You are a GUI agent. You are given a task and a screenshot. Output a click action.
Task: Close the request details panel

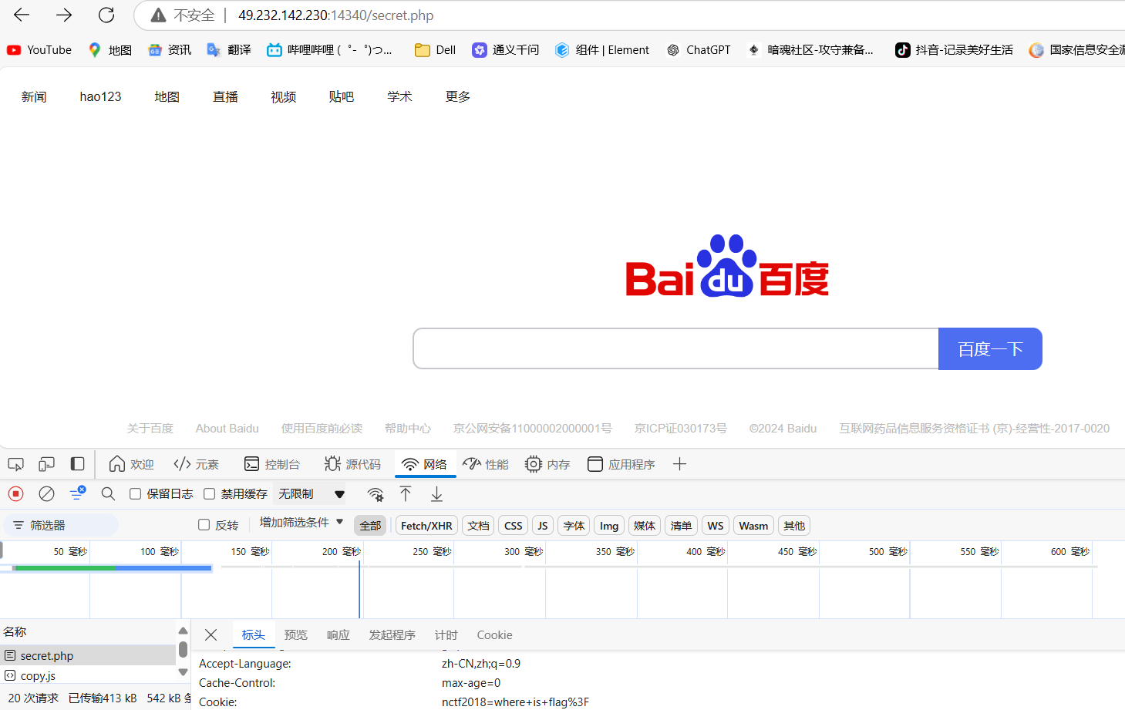211,635
